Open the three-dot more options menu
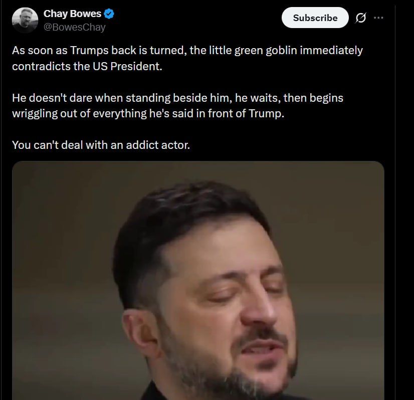414x400 pixels. point(378,18)
